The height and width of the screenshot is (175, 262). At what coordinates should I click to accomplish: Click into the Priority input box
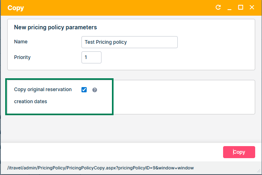91,57
